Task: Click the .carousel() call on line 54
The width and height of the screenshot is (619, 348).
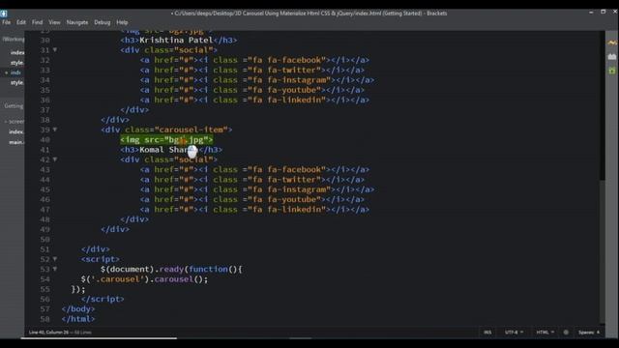Action: point(181,279)
